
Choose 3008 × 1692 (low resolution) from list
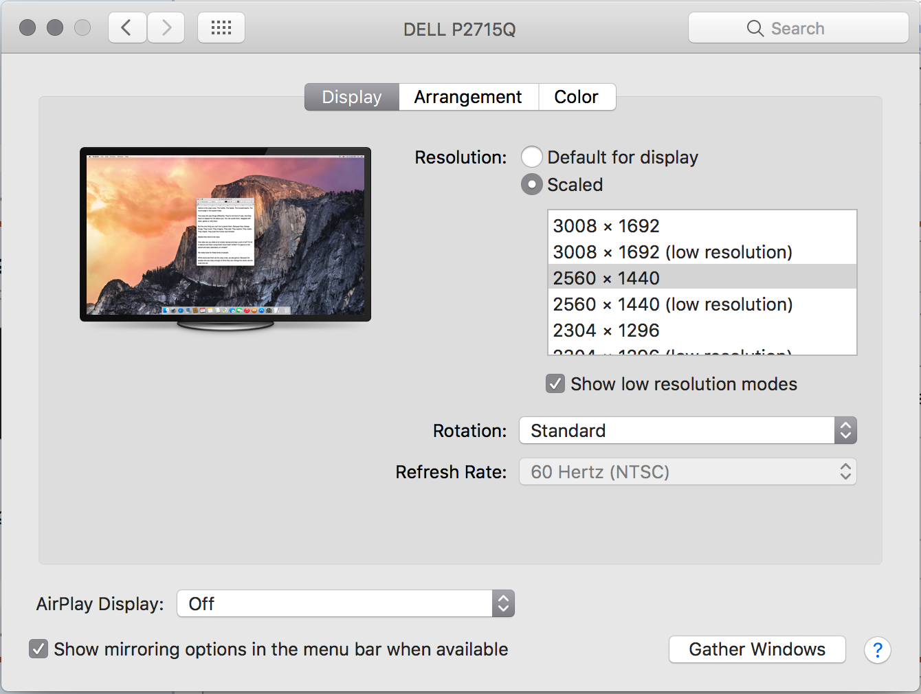(x=672, y=252)
